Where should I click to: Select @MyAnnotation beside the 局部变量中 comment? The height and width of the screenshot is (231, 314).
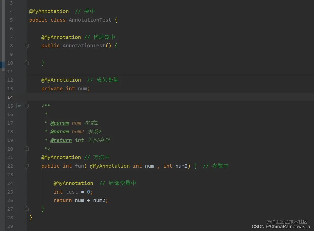(73, 183)
